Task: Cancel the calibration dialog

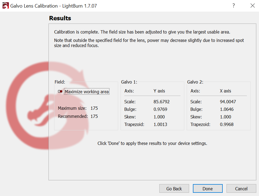Action: [241, 189]
